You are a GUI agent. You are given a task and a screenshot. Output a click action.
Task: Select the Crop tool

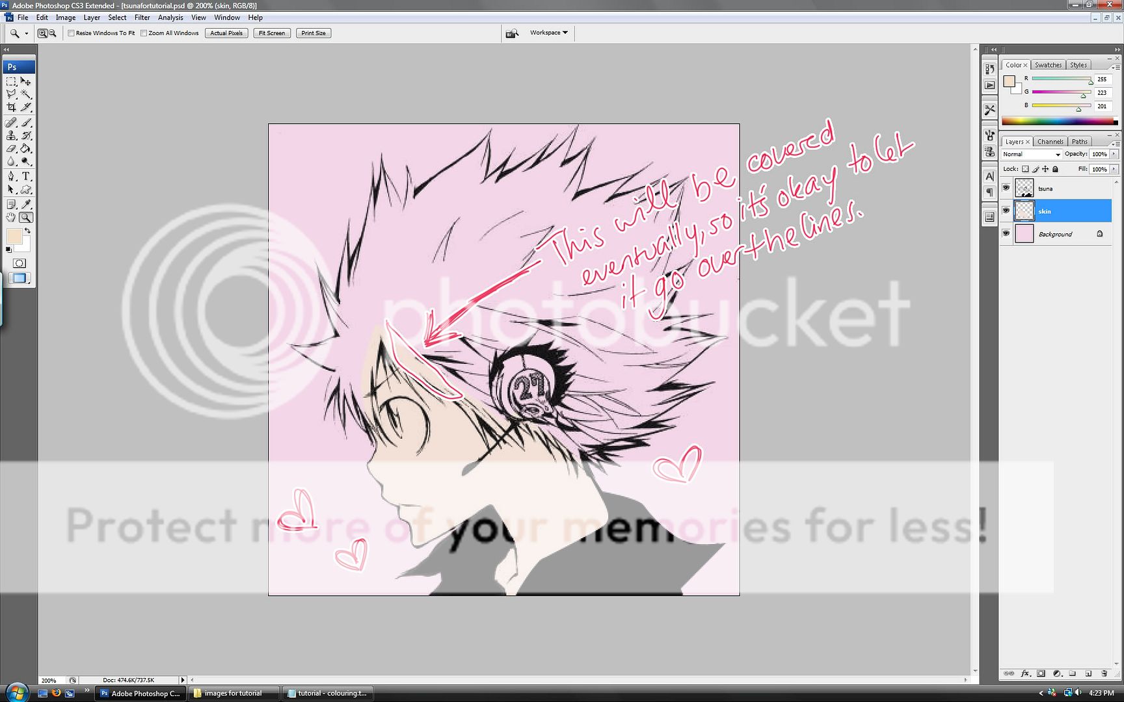click(11, 107)
